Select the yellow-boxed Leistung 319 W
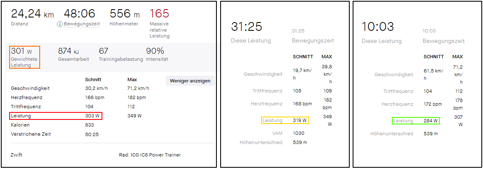 tap(285, 121)
